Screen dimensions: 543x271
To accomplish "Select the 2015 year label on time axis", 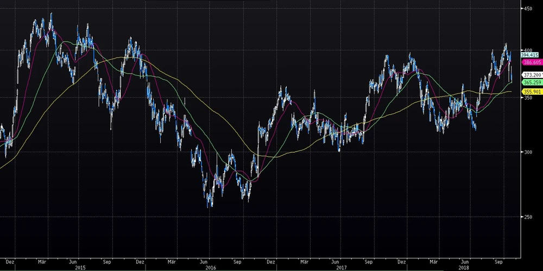I will pos(80,267).
